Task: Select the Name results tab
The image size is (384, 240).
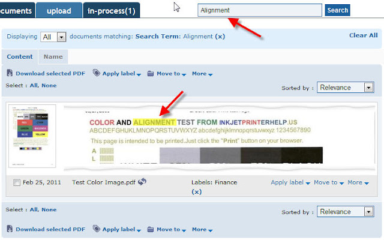Action: pos(53,56)
